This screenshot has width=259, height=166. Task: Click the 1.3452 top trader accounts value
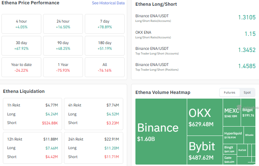tap(247, 50)
